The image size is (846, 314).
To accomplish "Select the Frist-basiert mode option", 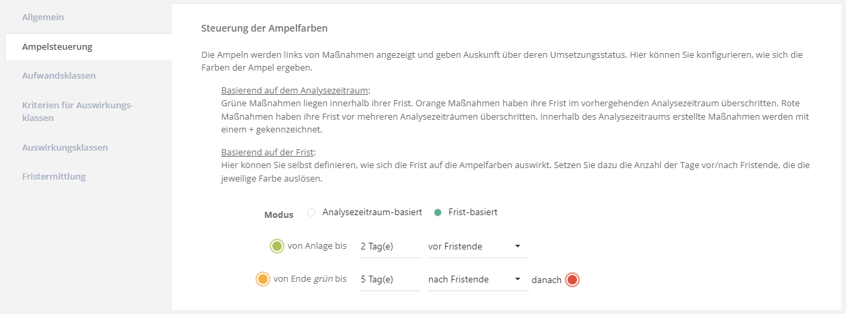I will 438,212.
